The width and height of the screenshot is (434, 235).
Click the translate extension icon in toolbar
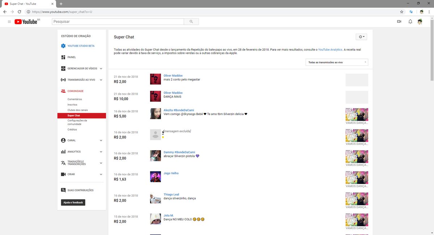pos(411,12)
